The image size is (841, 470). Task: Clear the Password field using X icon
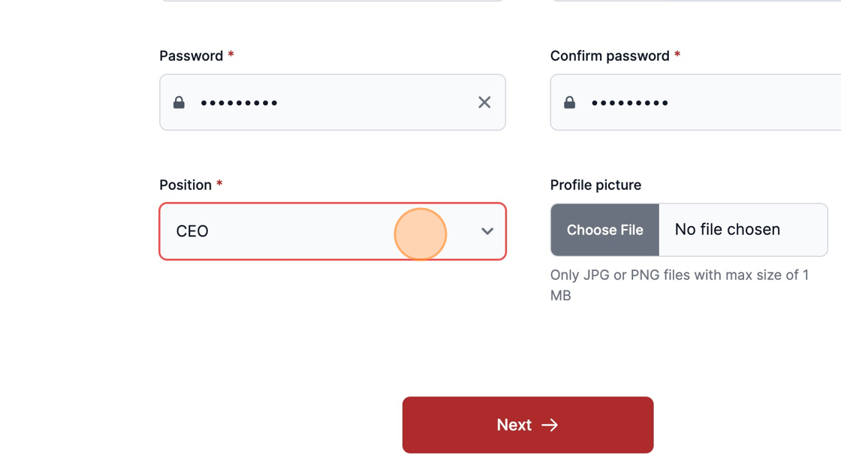point(484,102)
